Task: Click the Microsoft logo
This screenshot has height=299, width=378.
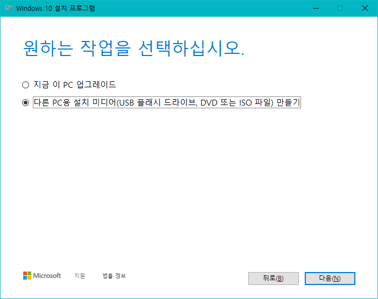Action: point(42,276)
